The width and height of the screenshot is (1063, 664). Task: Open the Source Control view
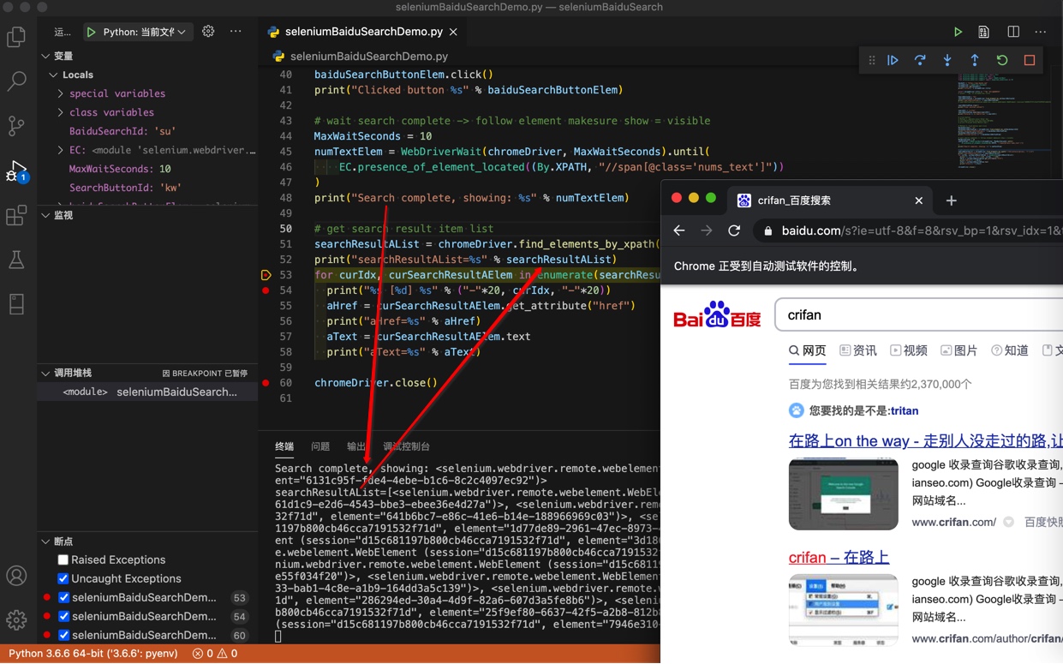(16, 126)
